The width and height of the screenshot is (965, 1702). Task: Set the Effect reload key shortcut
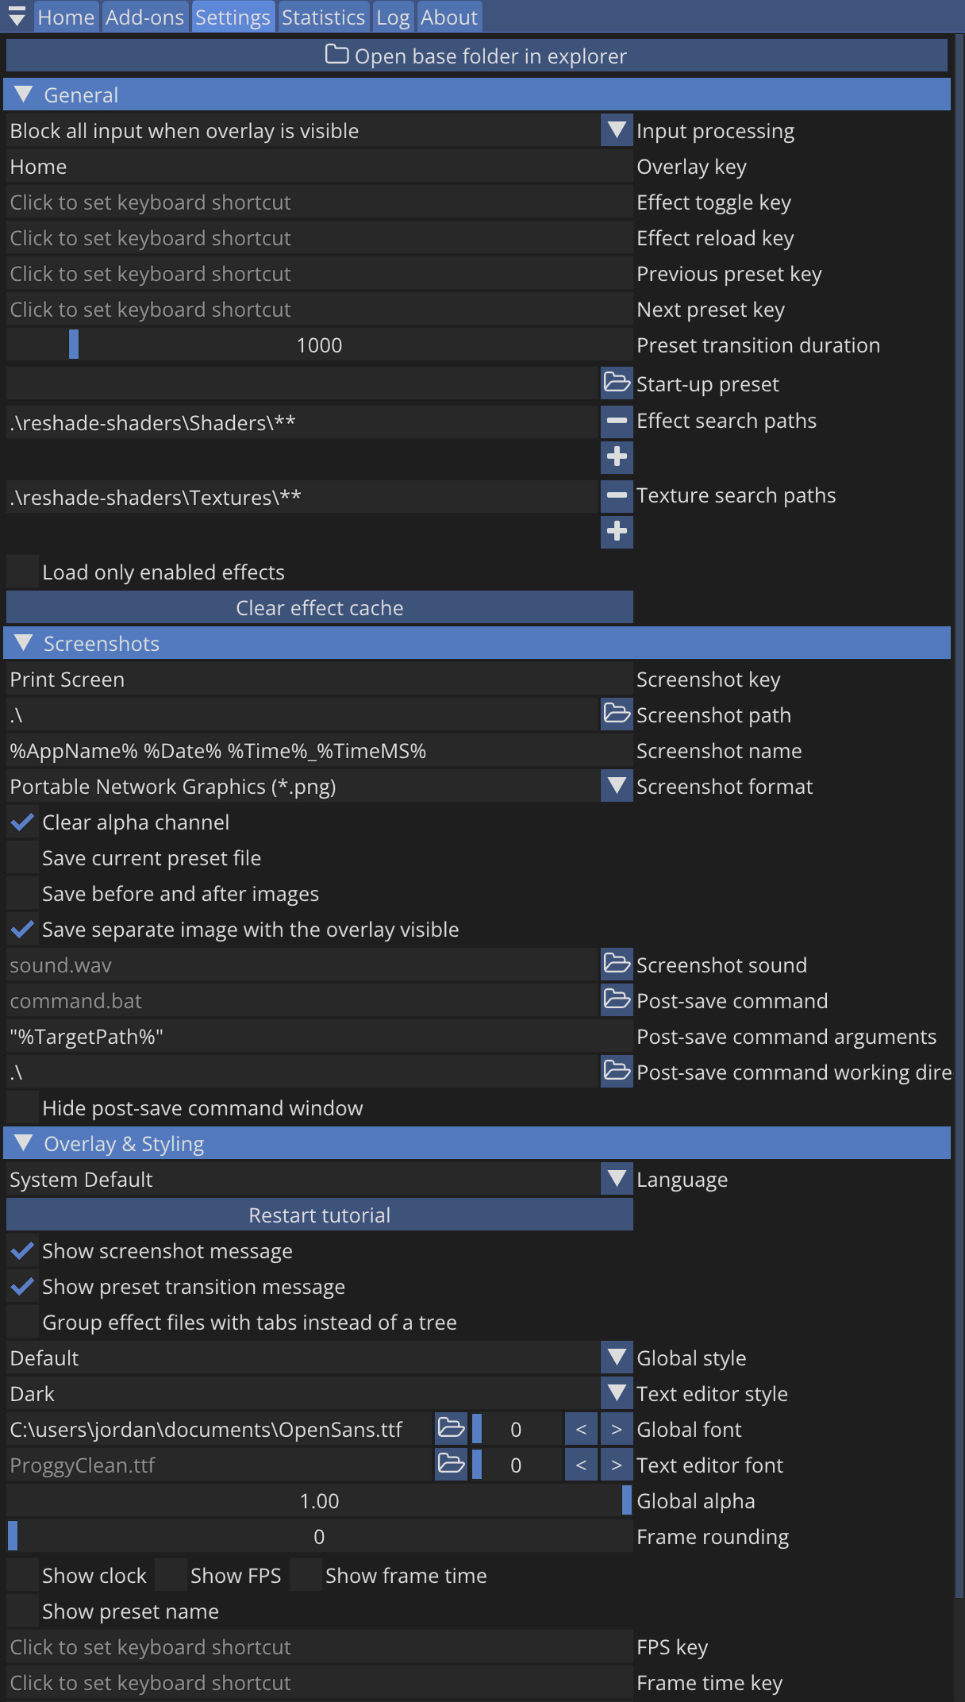pyautogui.click(x=320, y=237)
